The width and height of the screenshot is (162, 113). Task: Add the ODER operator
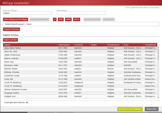point(68,19)
